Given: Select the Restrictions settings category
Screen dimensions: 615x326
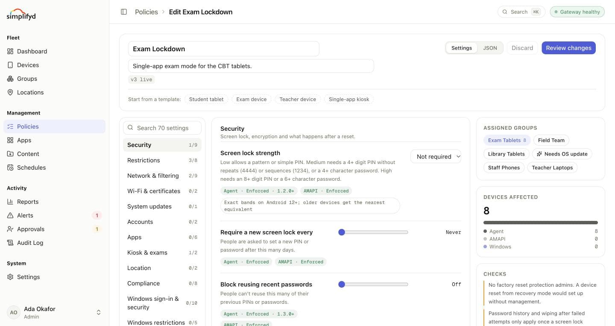Looking at the screenshot, I should 162,160.
